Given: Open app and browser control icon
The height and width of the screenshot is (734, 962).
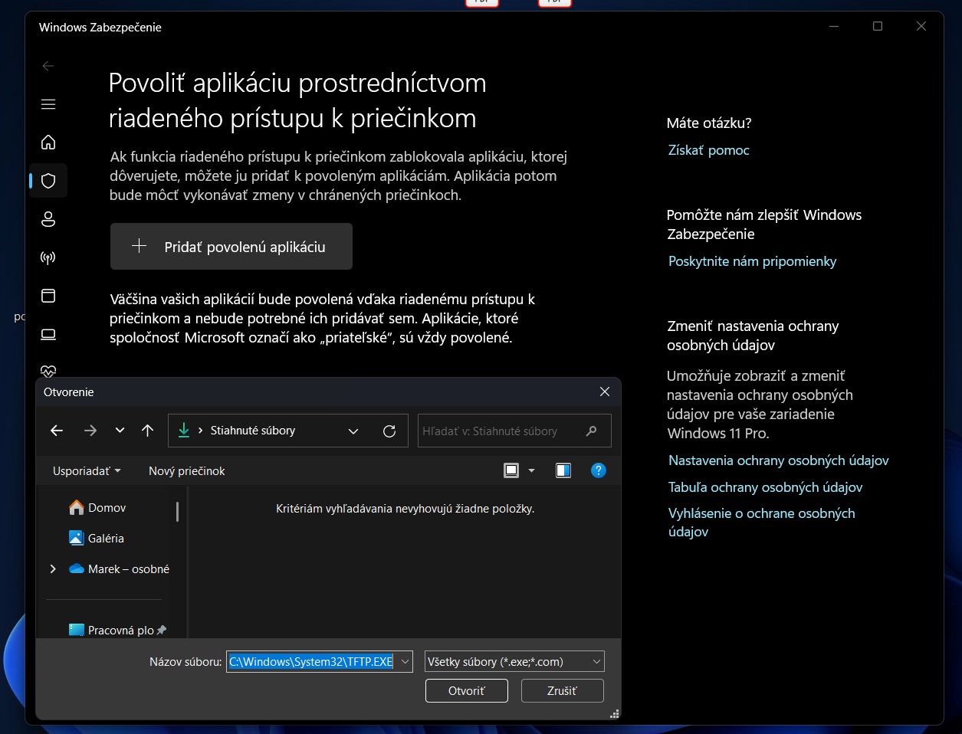Looking at the screenshot, I should tap(48, 296).
